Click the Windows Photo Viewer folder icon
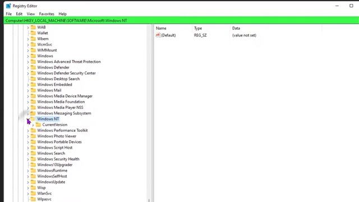The image size is (359, 202). tap(33, 136)
